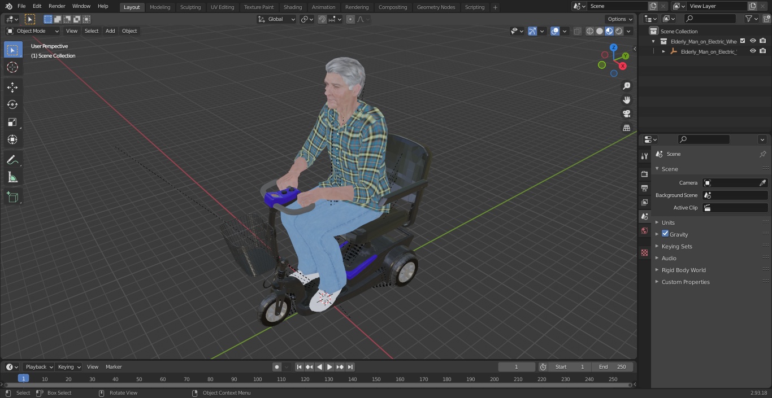Switch to the Sculpting workspace tab
Viewport: 772px width, 398px height.
point(190,7)
